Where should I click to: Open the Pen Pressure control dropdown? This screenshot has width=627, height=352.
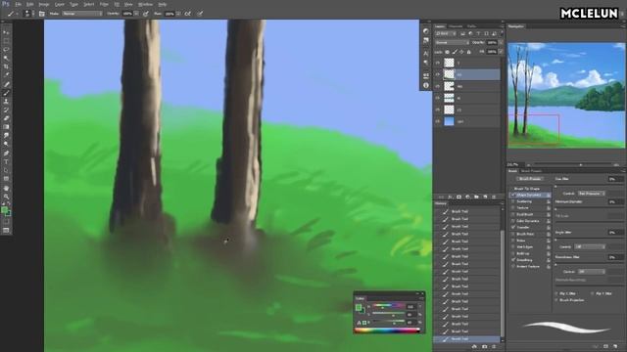(x=592, y=194)
